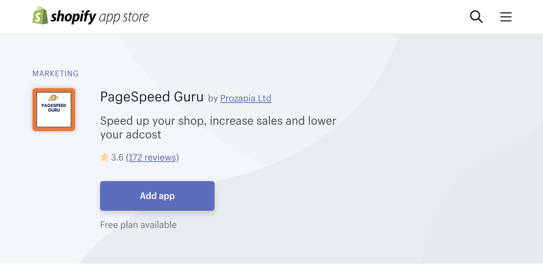Image resolution: width=543 pixels, height=264 pixels.
Task: Click the 3.6 rating value
Action: click(117, 157)
